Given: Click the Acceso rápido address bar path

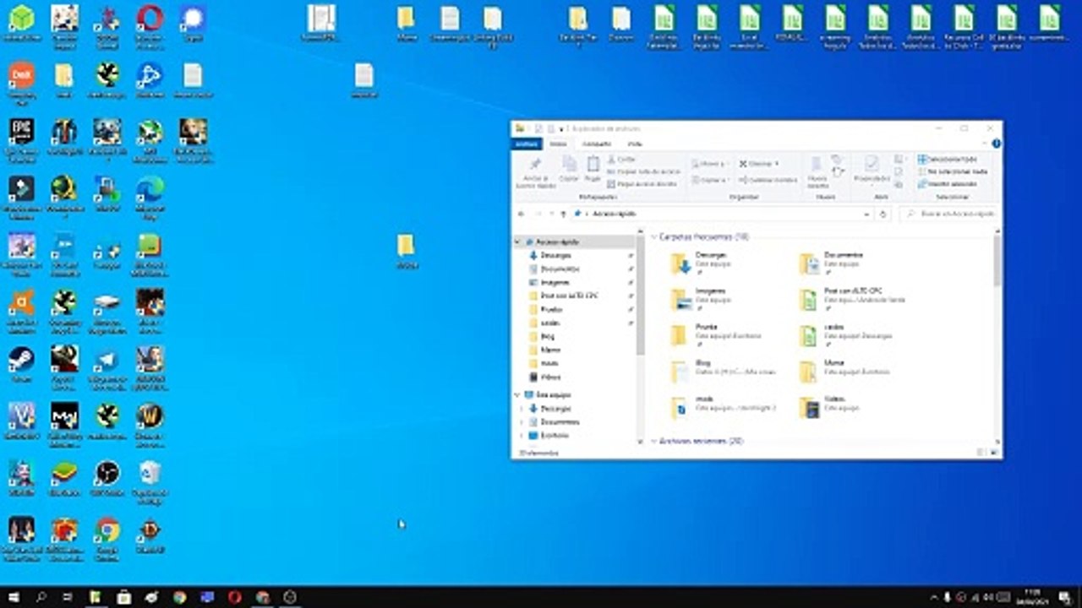Looking at the screenshot, I should click(x=615, y=214).
